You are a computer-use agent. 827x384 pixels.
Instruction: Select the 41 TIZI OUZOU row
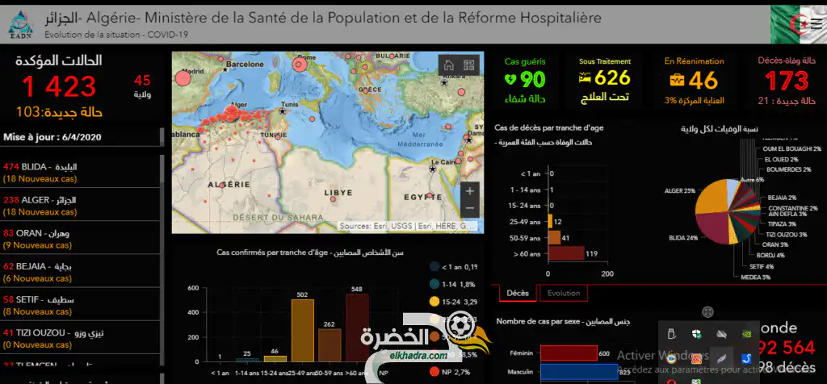point(80,338)
